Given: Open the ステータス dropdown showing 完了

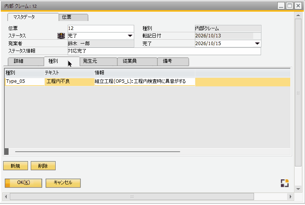Looking at the screenshot, I should coord(130,36).
